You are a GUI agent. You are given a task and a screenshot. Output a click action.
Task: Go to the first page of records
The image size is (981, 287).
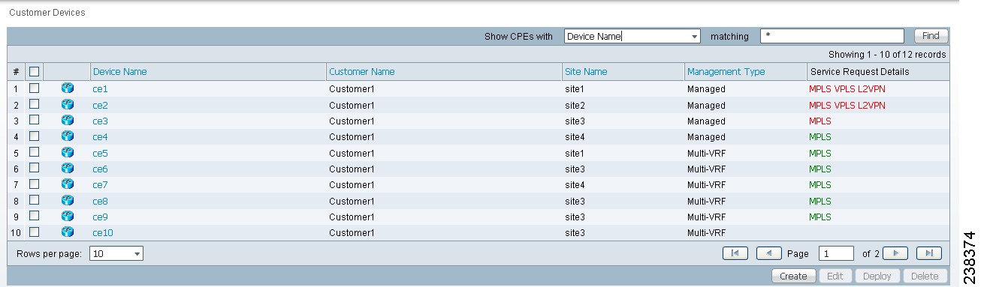tap(735, 253)
